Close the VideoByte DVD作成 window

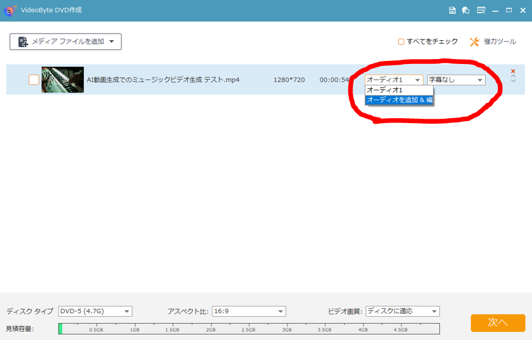(x=523, y=10)
